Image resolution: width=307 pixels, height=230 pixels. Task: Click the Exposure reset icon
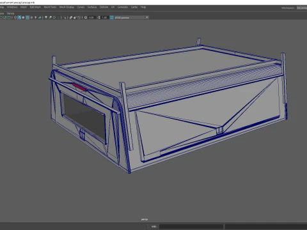[86, 17]
